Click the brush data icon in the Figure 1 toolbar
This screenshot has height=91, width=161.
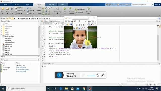coord(92,24)
